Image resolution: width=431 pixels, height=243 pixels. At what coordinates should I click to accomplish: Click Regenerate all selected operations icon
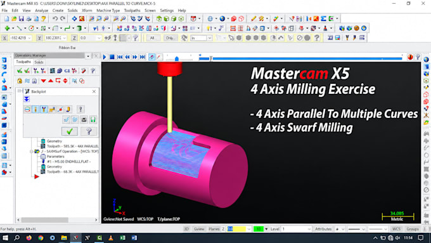pyautogui.click(x=36, y=71)
